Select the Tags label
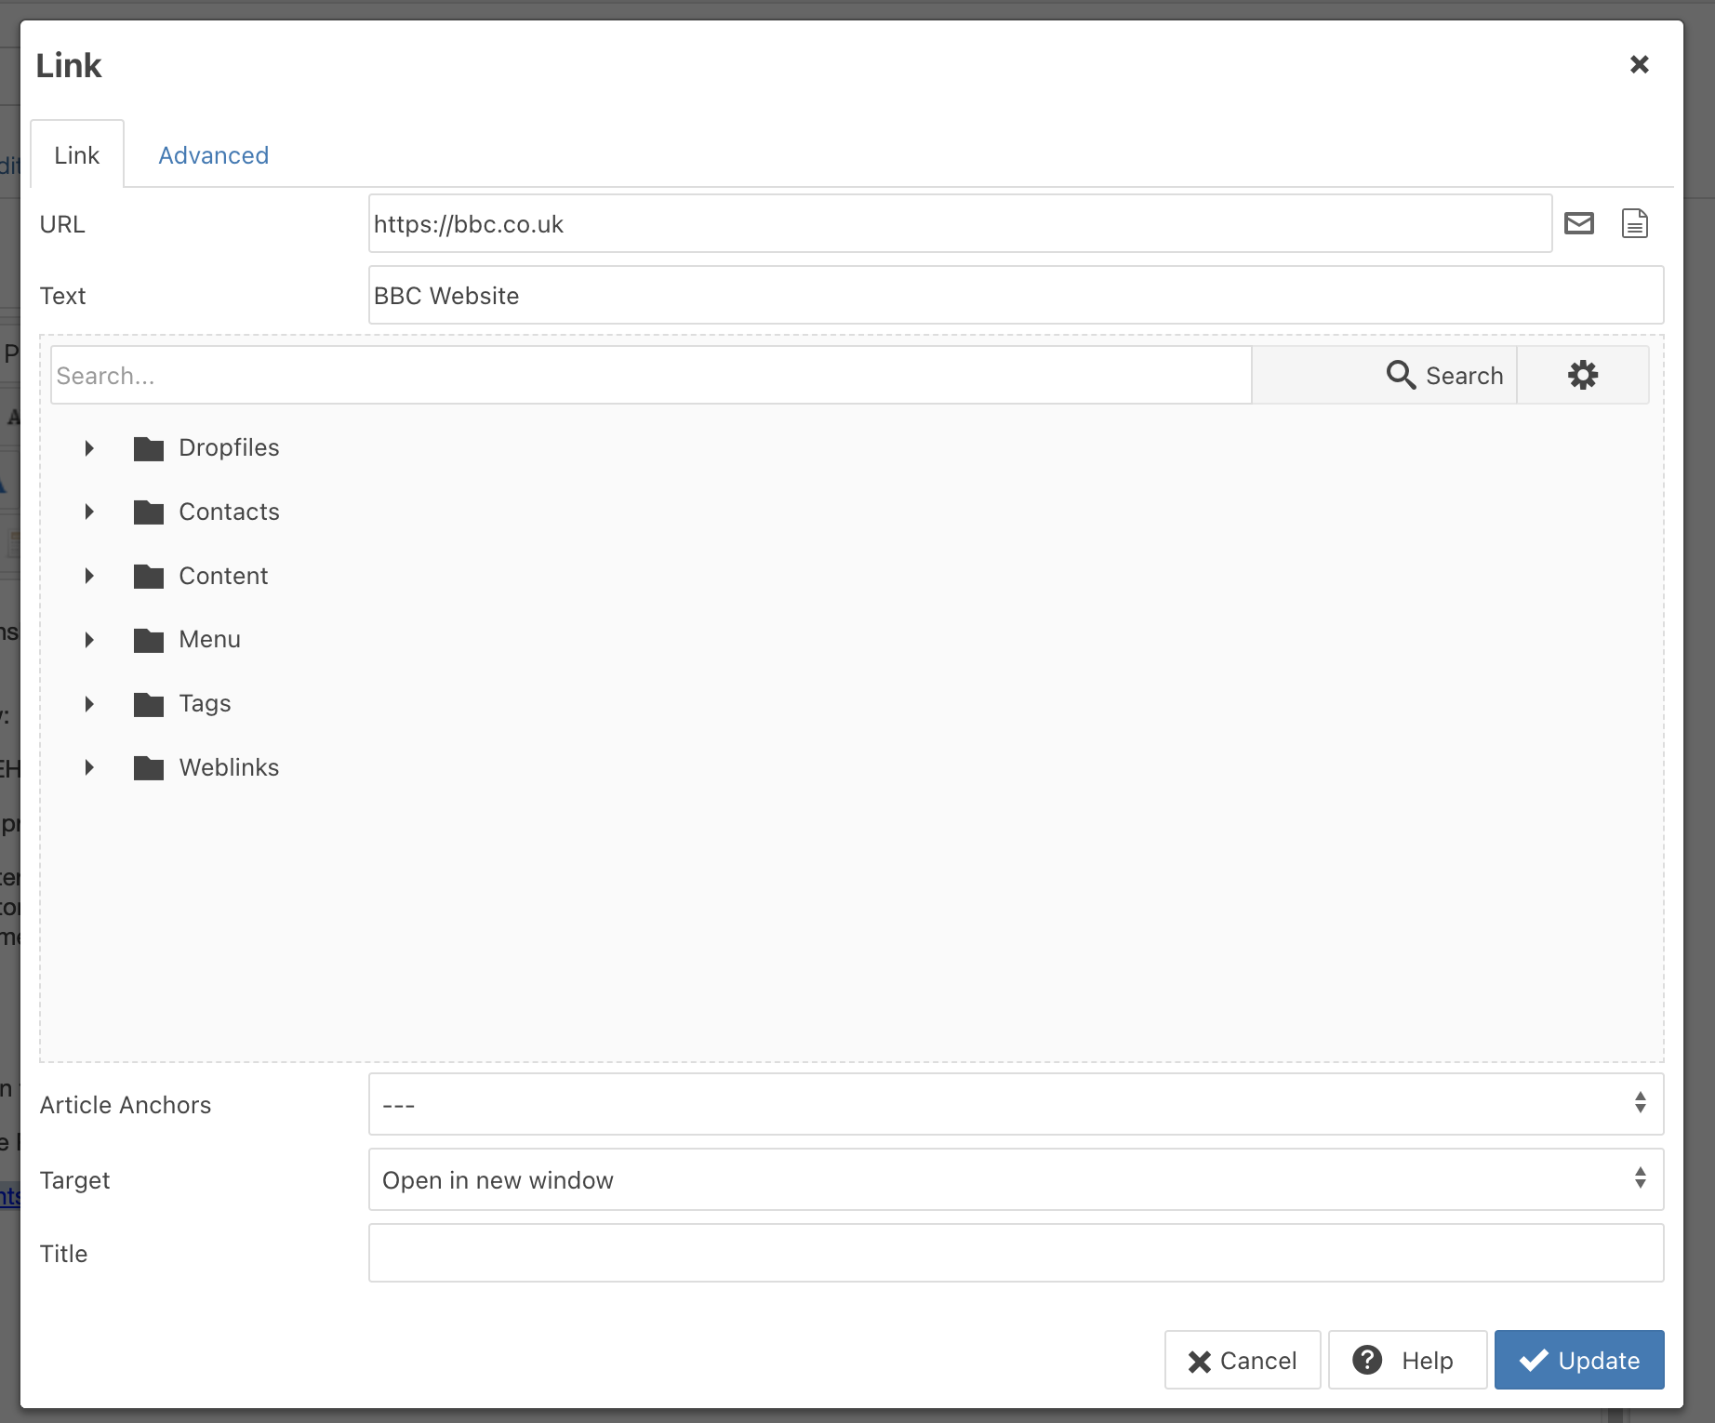The image size is (1715, 1423). coord(205,703)
